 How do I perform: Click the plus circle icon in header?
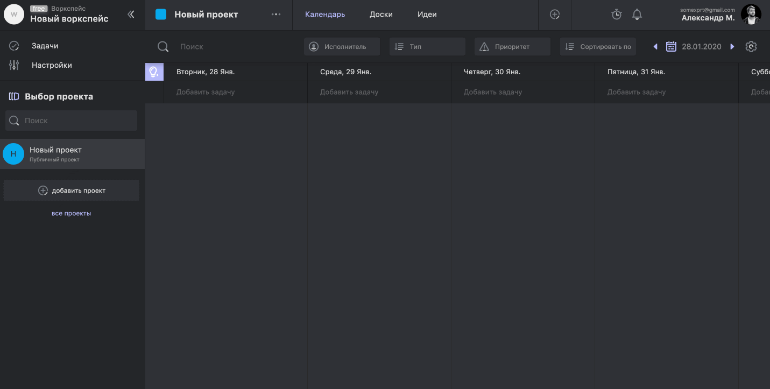tap(555, 15)
